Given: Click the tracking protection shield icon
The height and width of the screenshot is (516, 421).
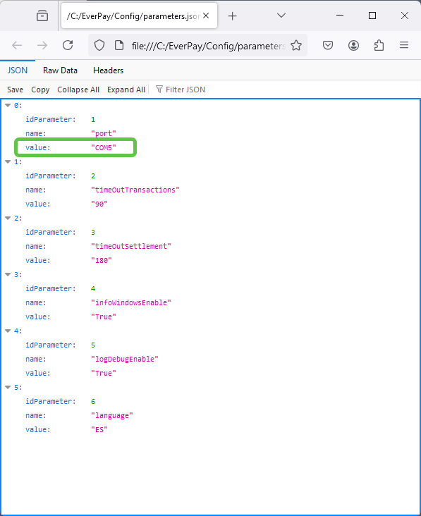Looking at the screenshot, I should pyautogui.click(x=99, y=45).
